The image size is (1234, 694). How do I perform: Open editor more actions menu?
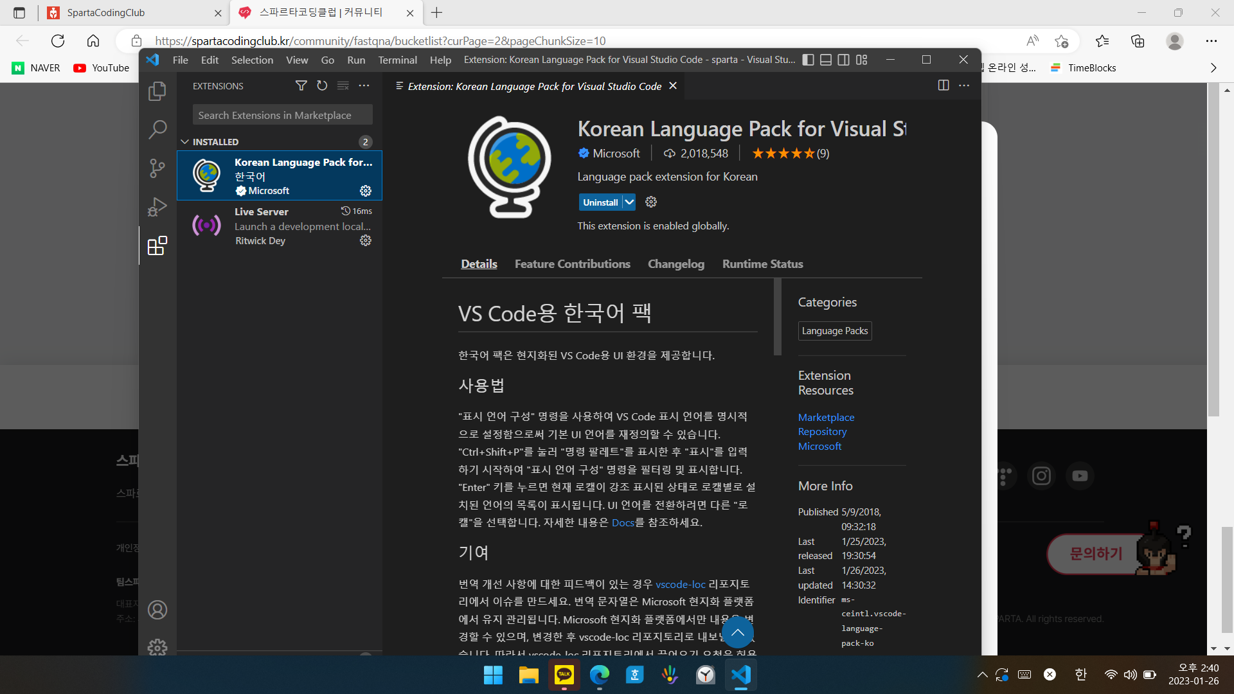[x=964, y=85]
